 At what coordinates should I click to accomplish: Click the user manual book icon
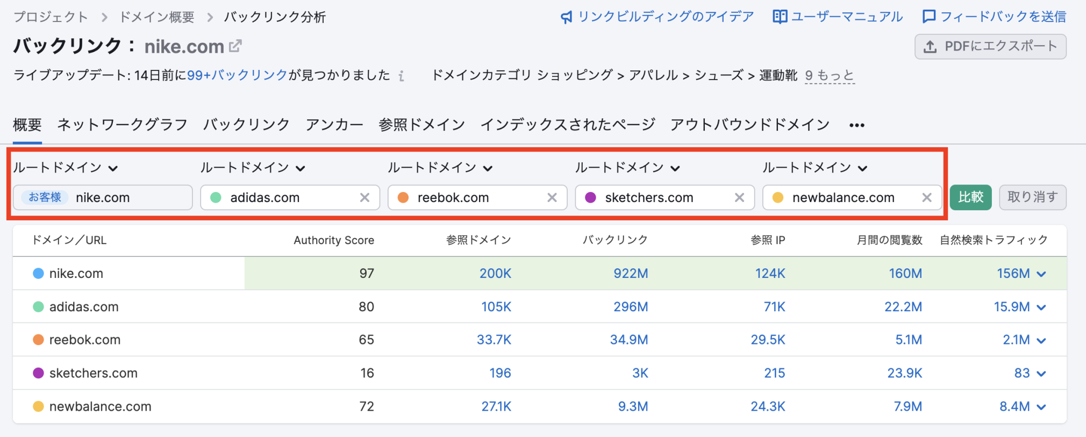pyautogui.click(x=780, y=17)
